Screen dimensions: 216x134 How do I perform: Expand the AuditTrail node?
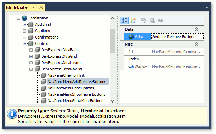click(25, 24)
